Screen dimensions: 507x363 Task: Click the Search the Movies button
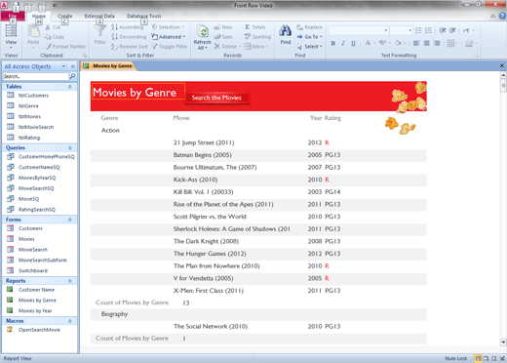click(x=216, y=98)
